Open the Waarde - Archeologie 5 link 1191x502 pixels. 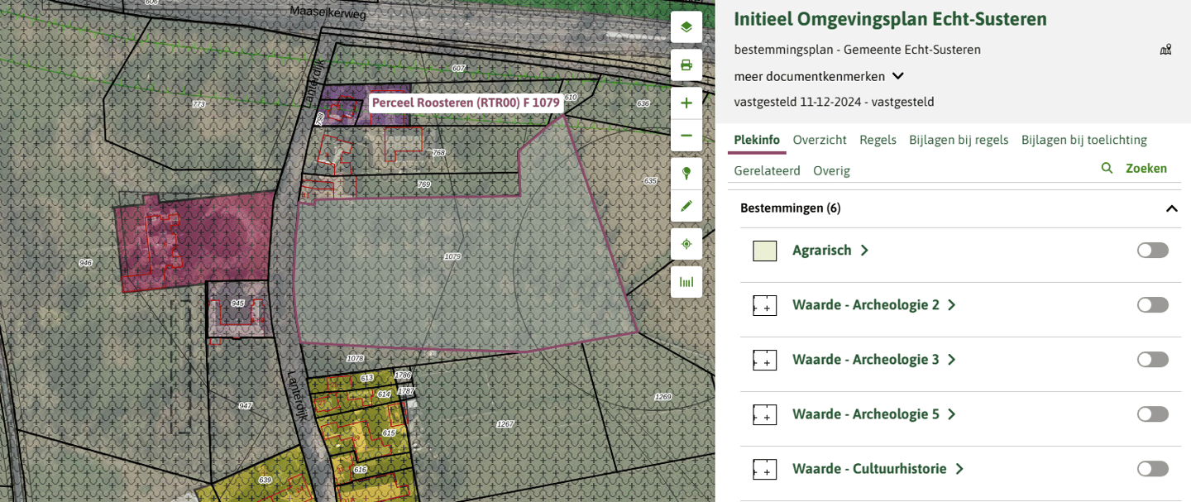(x=866, y=414)
